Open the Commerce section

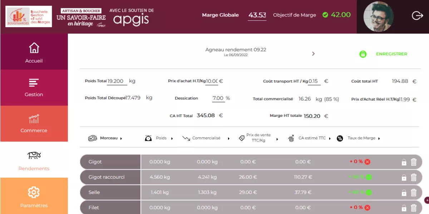tap(34, 124)
